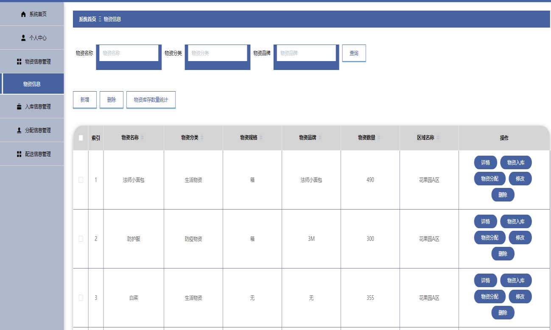This screenshot has width=551, height=330.
Task: Click 删除 in the 防护服 row
Action: pos(503,254)
